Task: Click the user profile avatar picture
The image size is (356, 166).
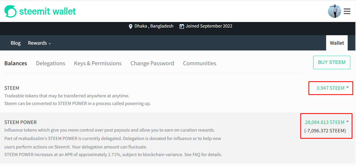Action: [x=335, y=11]
